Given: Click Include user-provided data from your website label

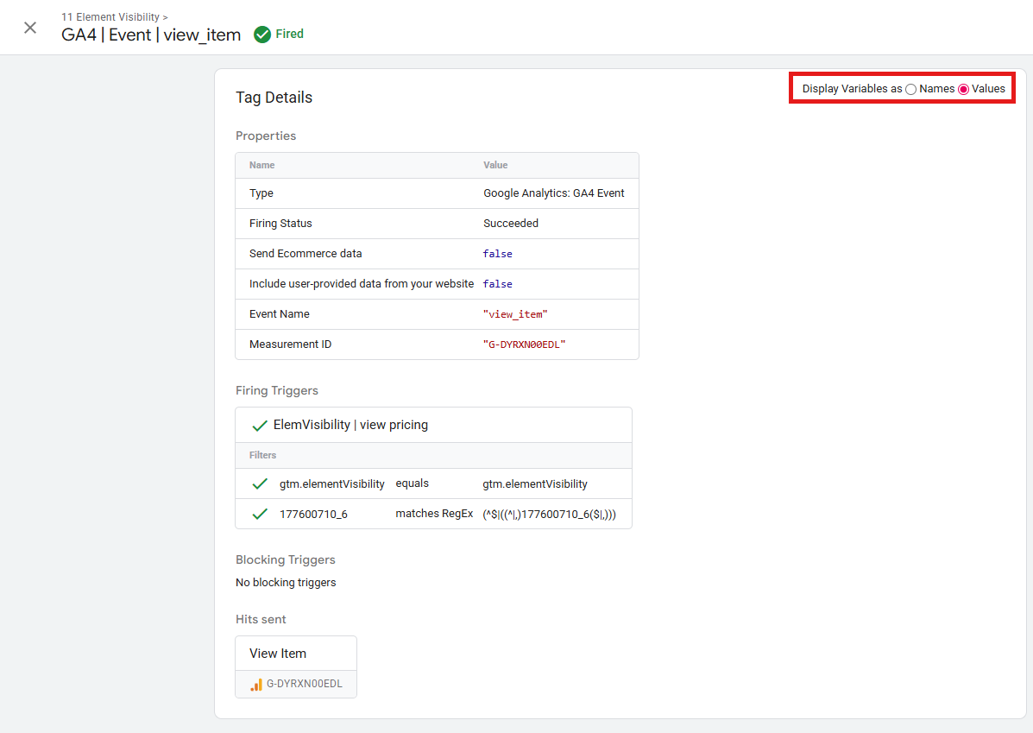Looking at the screenshot, I should pos(362,284).
